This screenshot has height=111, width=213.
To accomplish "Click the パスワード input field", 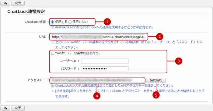I will (105, 69).
